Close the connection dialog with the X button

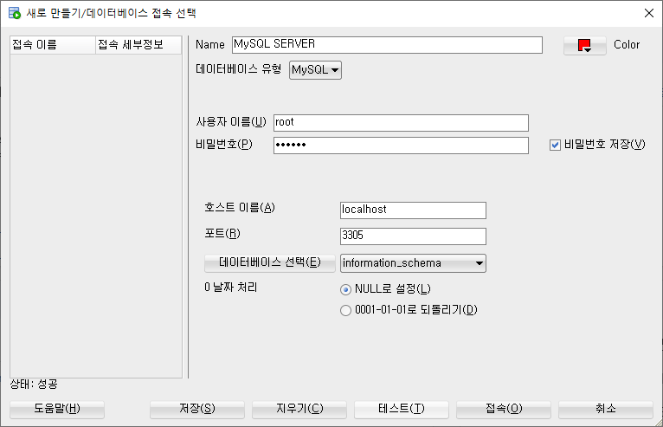649,13
